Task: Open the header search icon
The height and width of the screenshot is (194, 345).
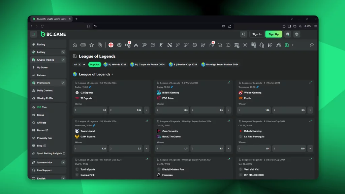Action: [244, 34]
